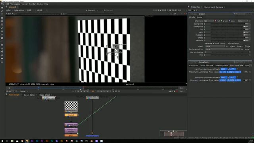The height and width of the screenshot is (143, 254).
Task: Toggle the red channel checkbox in Grade1
Action: pos(216,21)
